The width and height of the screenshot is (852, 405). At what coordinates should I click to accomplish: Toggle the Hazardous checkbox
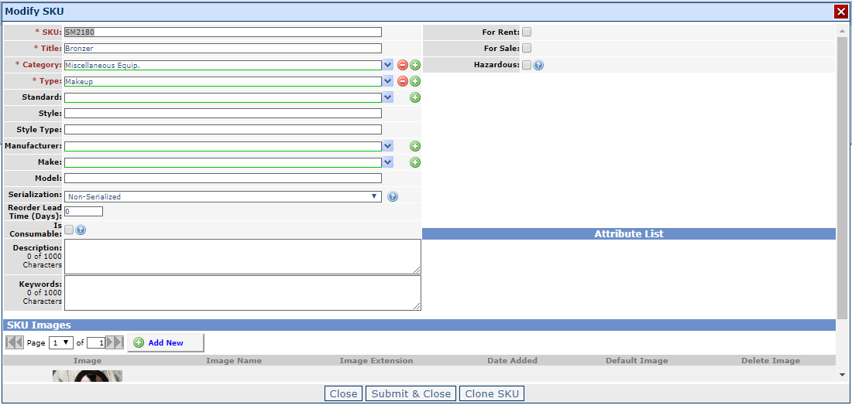pos(527,65)
